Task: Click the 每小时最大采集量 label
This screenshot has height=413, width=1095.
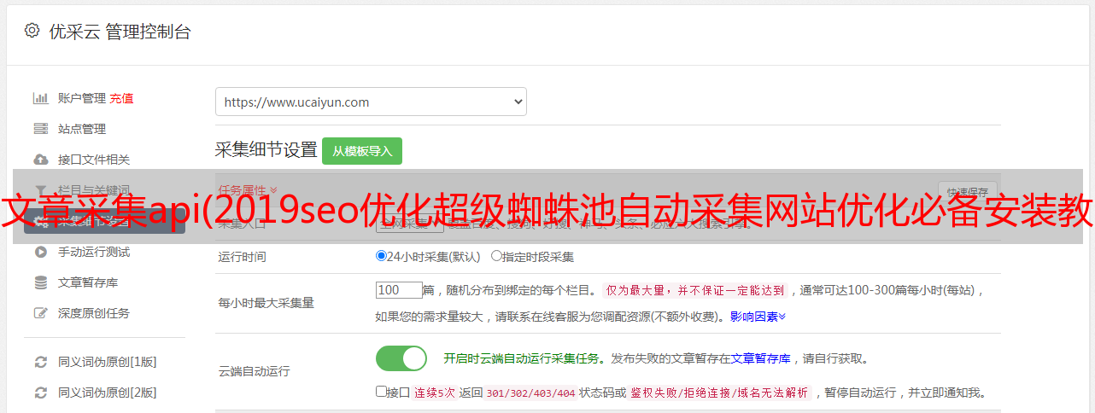Action: click(266, 302)
